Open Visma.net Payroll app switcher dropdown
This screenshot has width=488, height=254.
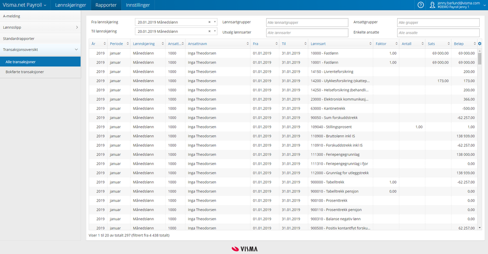[x=24, y=5]
